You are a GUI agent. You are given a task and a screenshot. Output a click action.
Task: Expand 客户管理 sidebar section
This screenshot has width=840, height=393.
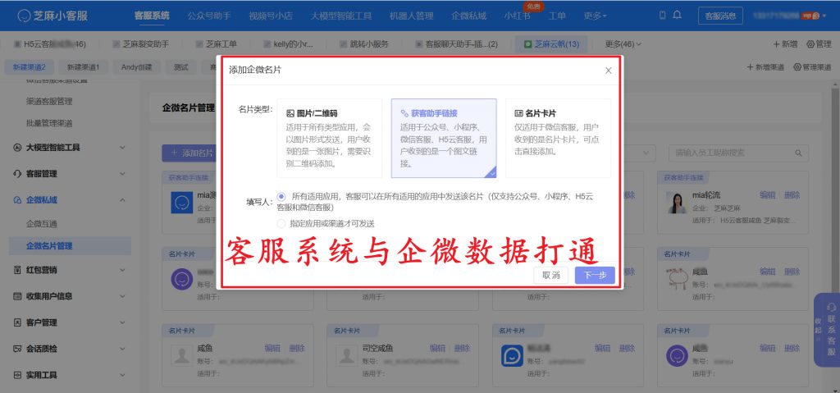coord(123,322)
